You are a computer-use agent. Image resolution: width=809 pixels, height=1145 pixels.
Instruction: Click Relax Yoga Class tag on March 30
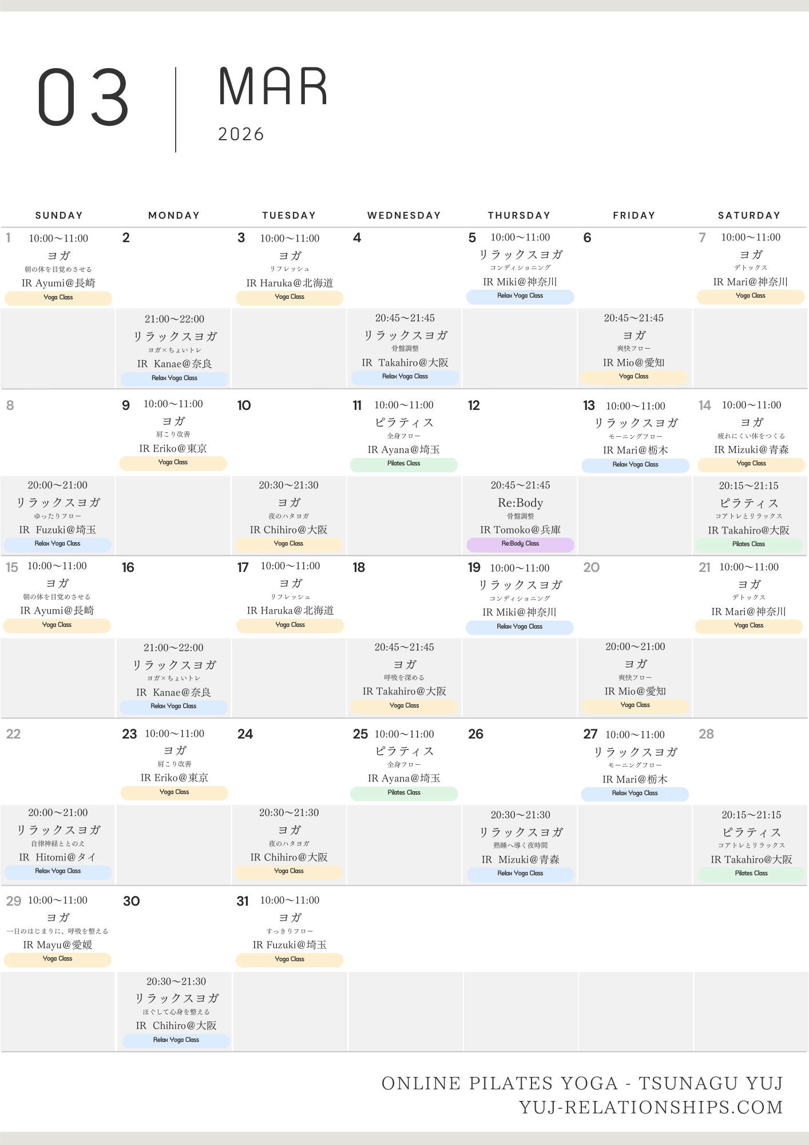[x=176, y=1040]
